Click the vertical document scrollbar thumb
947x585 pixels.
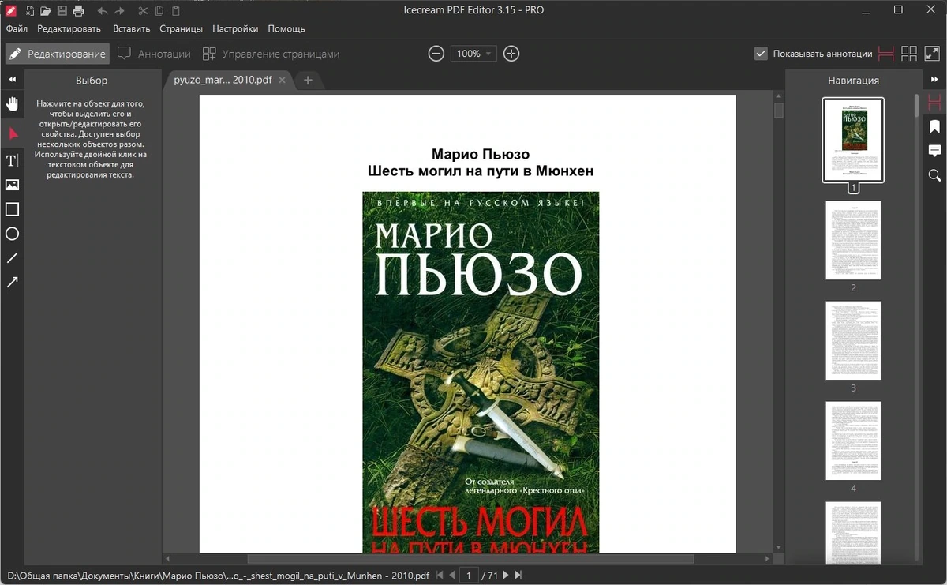[x=779, y=110]
